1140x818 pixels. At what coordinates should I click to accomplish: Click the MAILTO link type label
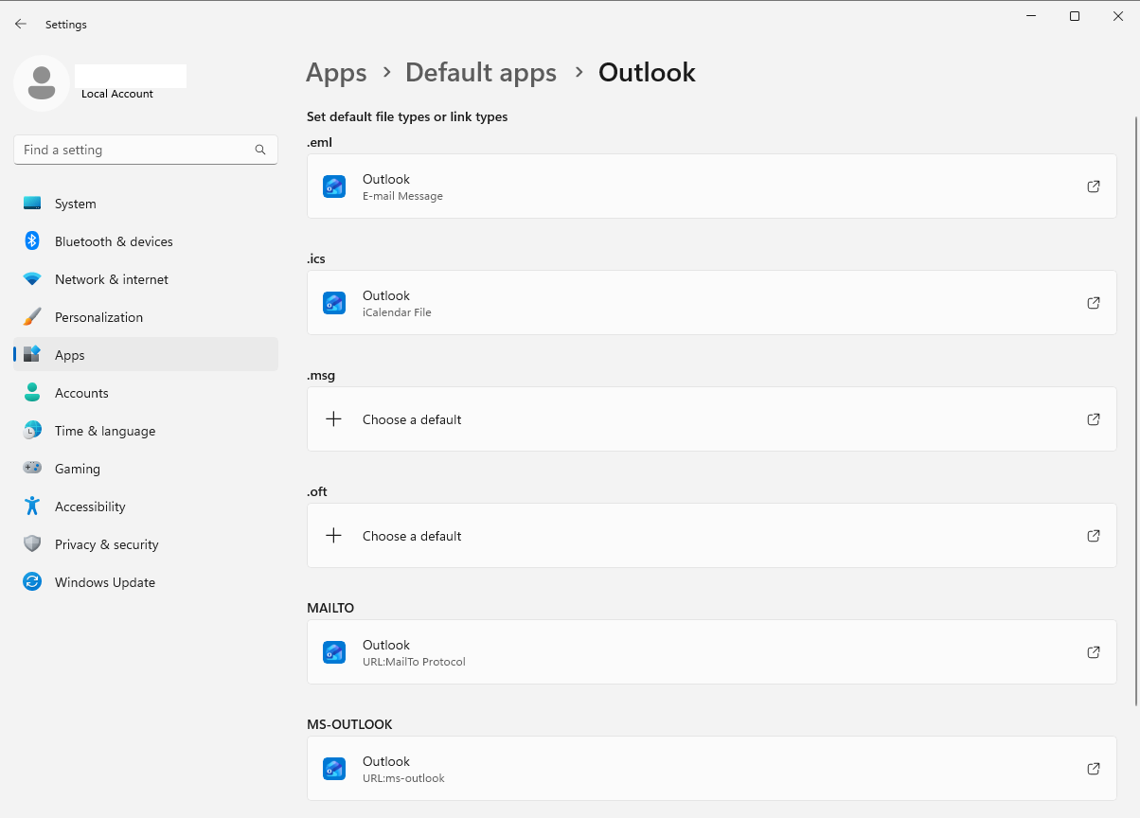click(x=330, y=608)
